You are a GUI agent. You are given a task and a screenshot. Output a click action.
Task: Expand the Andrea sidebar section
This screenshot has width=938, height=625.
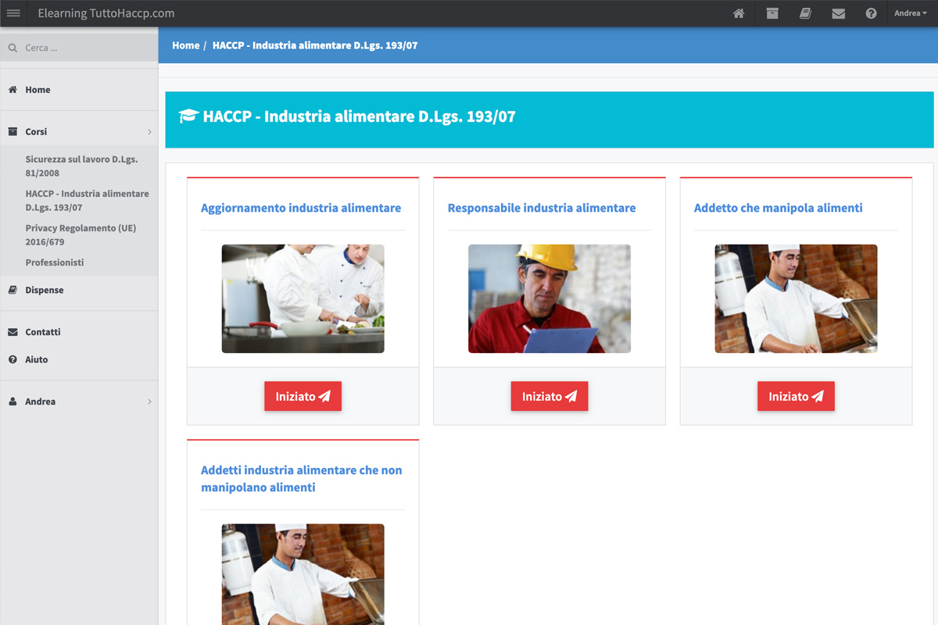point(78,402)
